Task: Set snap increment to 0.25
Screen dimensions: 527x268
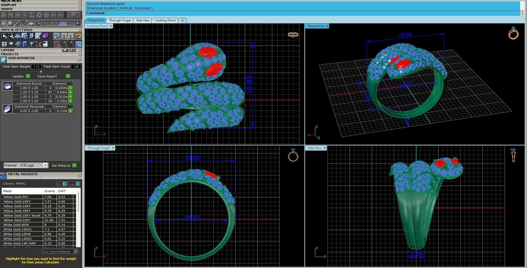Action: coord(54,23)
